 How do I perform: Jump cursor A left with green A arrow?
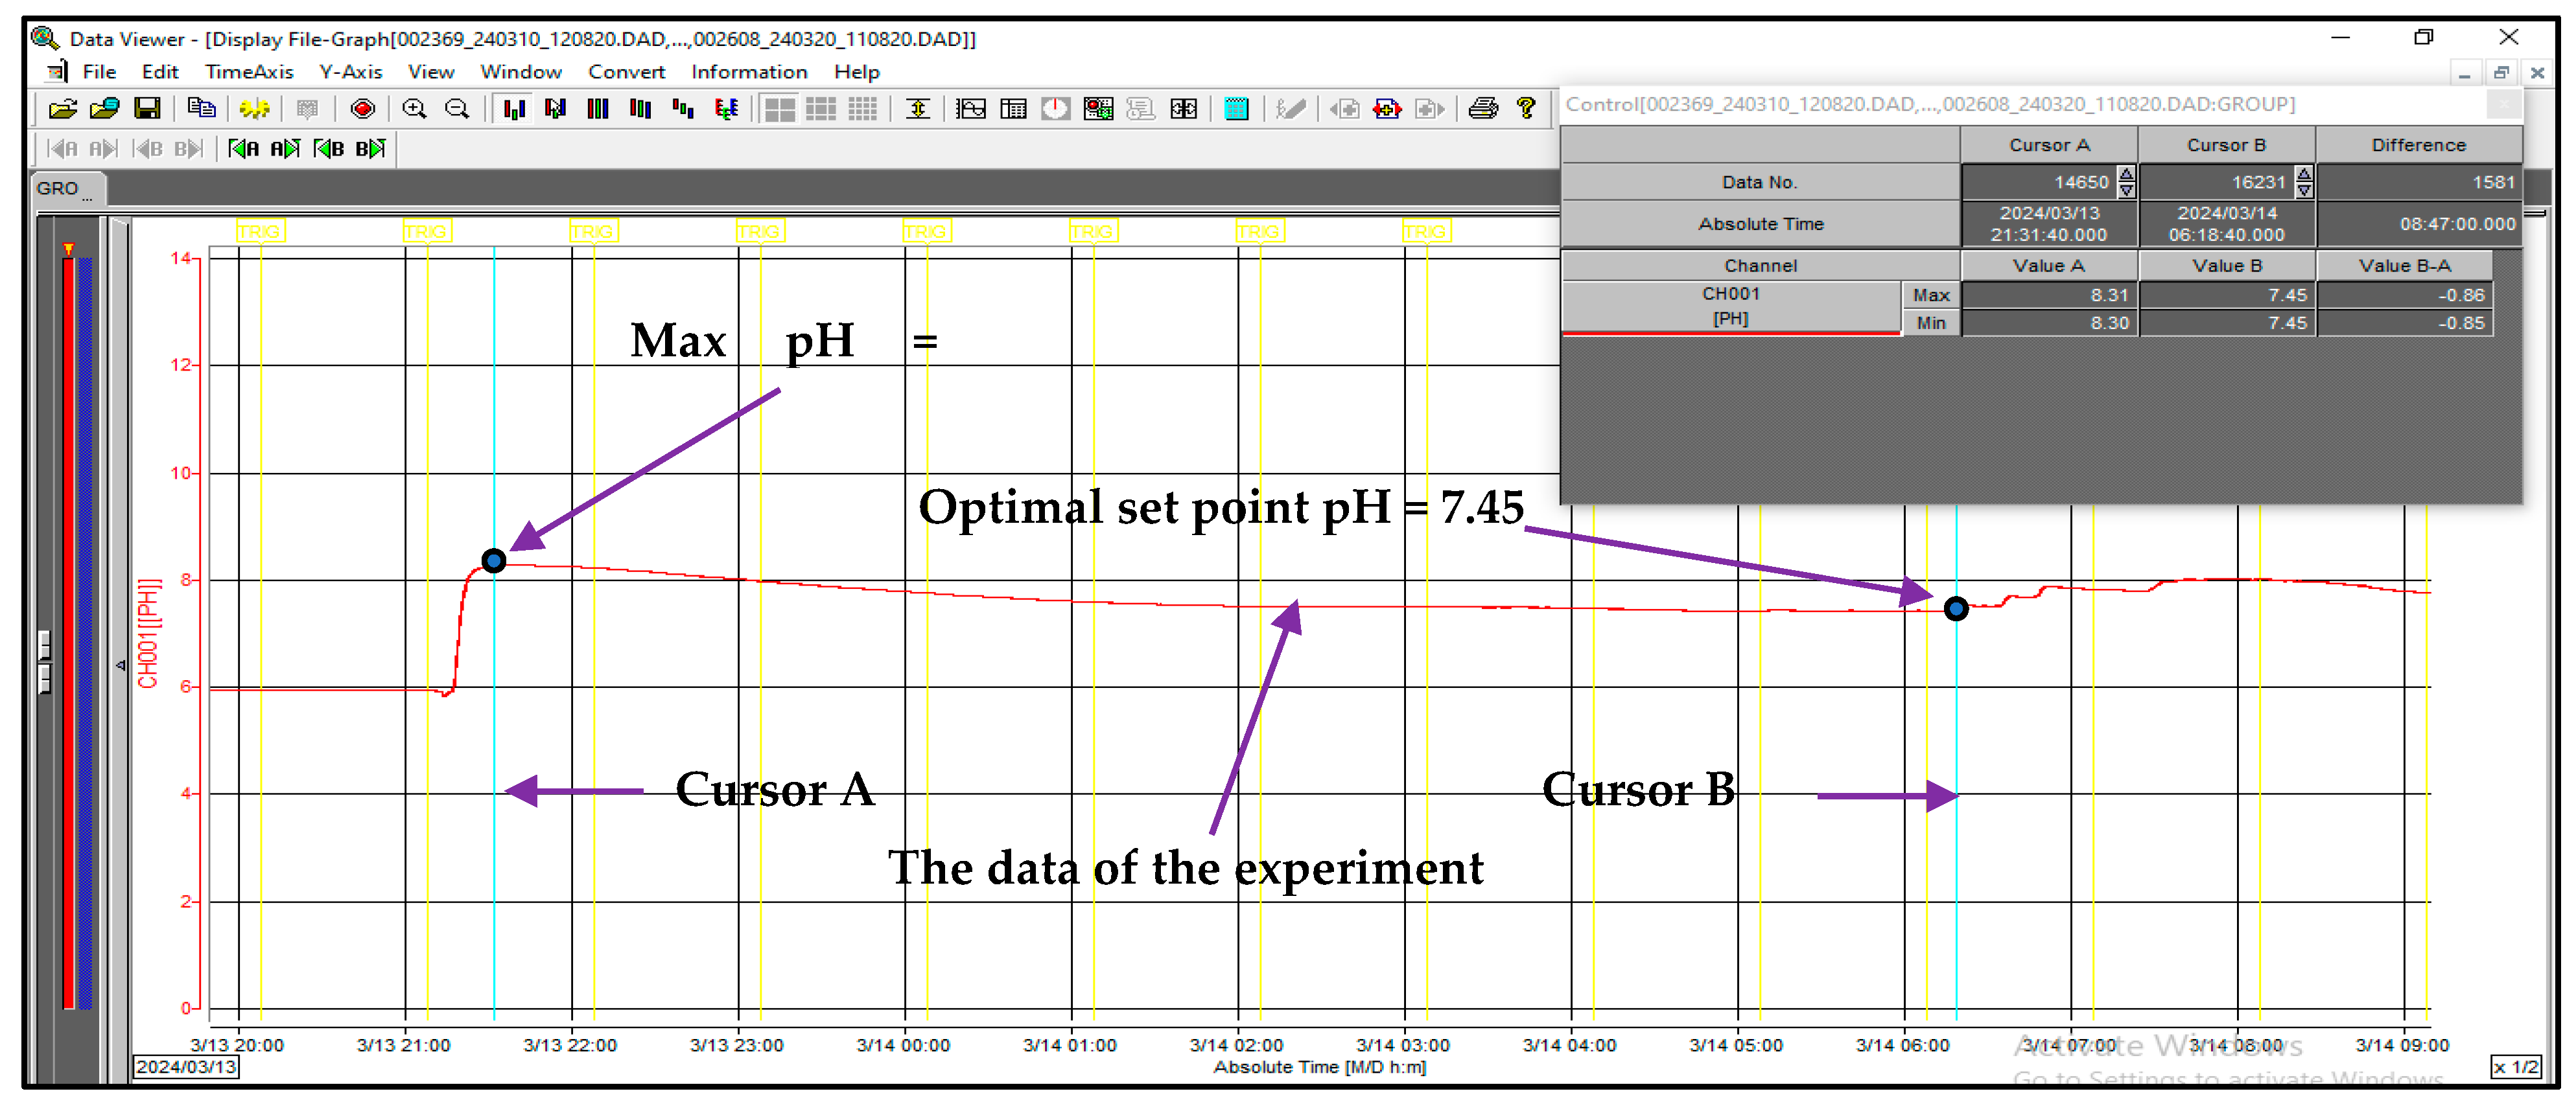coord(243,149)
